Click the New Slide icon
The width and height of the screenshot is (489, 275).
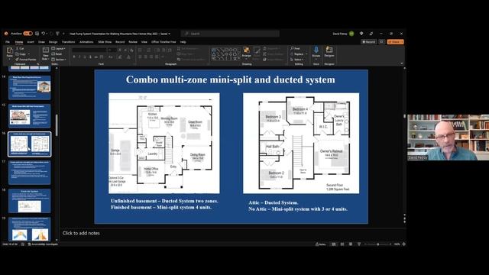pos(46,50)
